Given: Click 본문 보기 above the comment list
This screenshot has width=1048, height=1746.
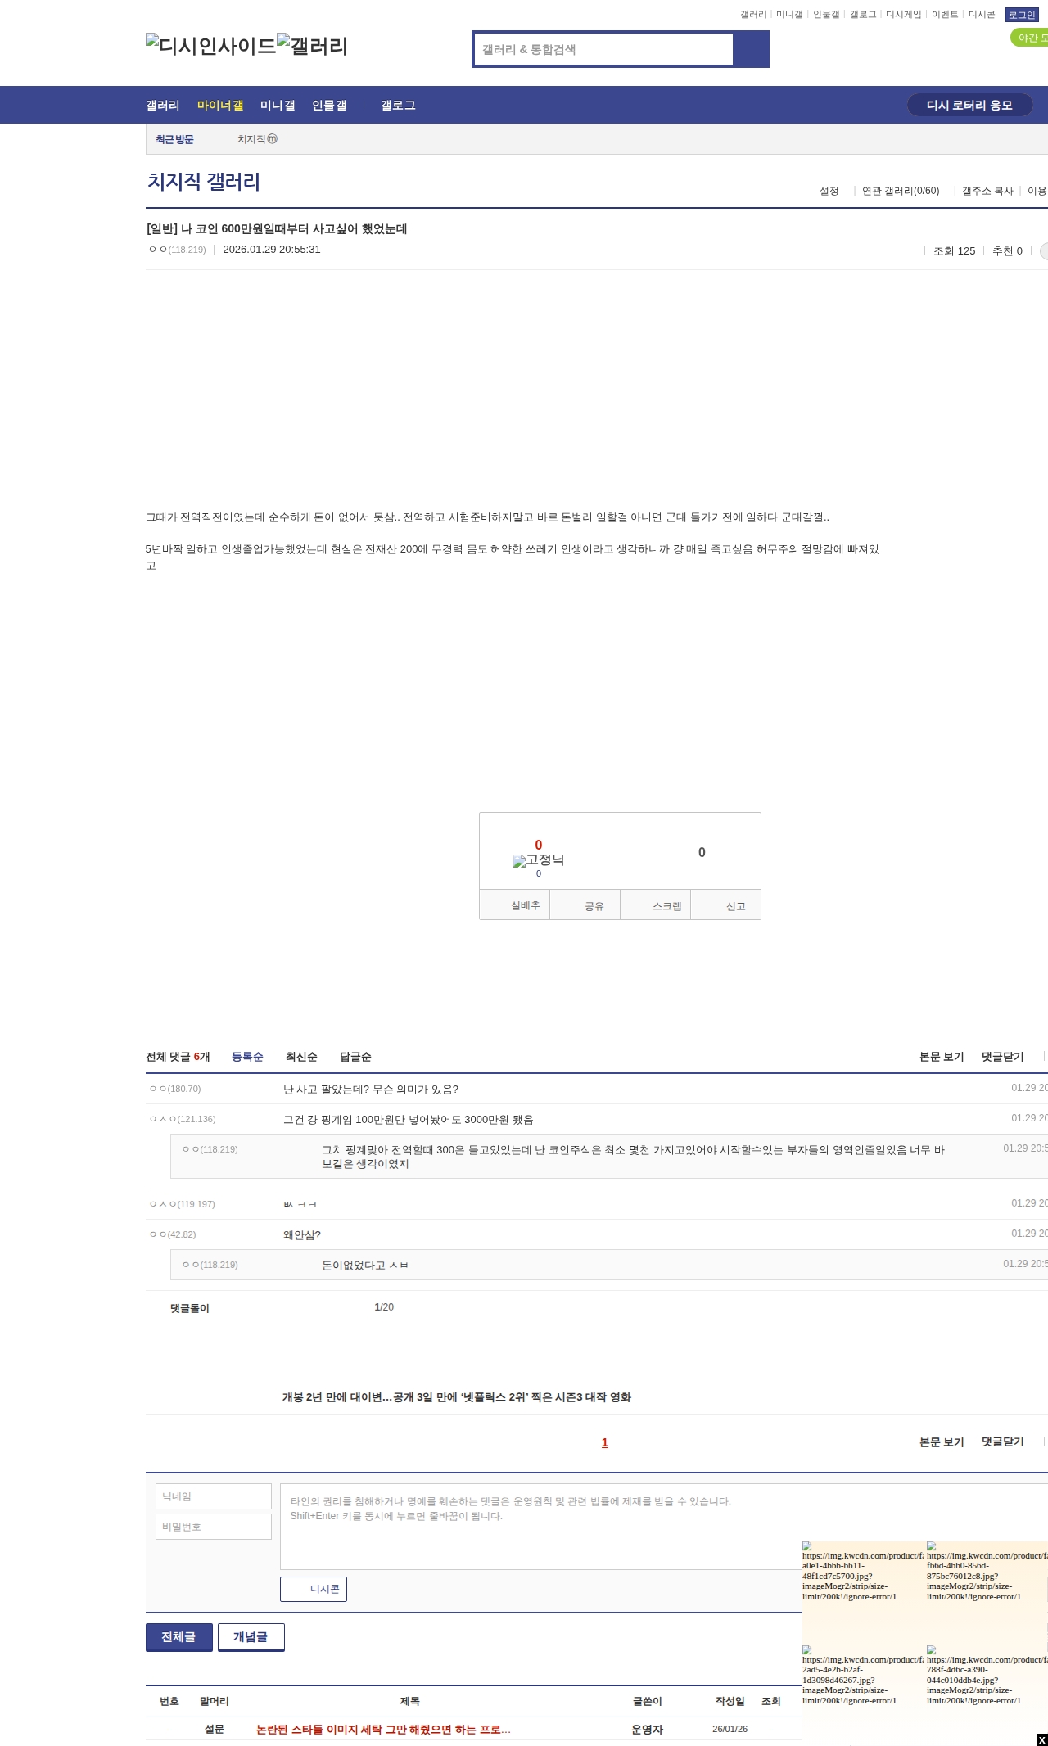Looking at the screenshot, I should [x=942, y=1057].
